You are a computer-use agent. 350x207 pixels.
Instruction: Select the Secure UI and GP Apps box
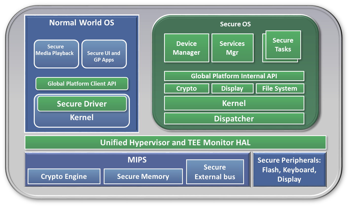[x=104, y=54]
